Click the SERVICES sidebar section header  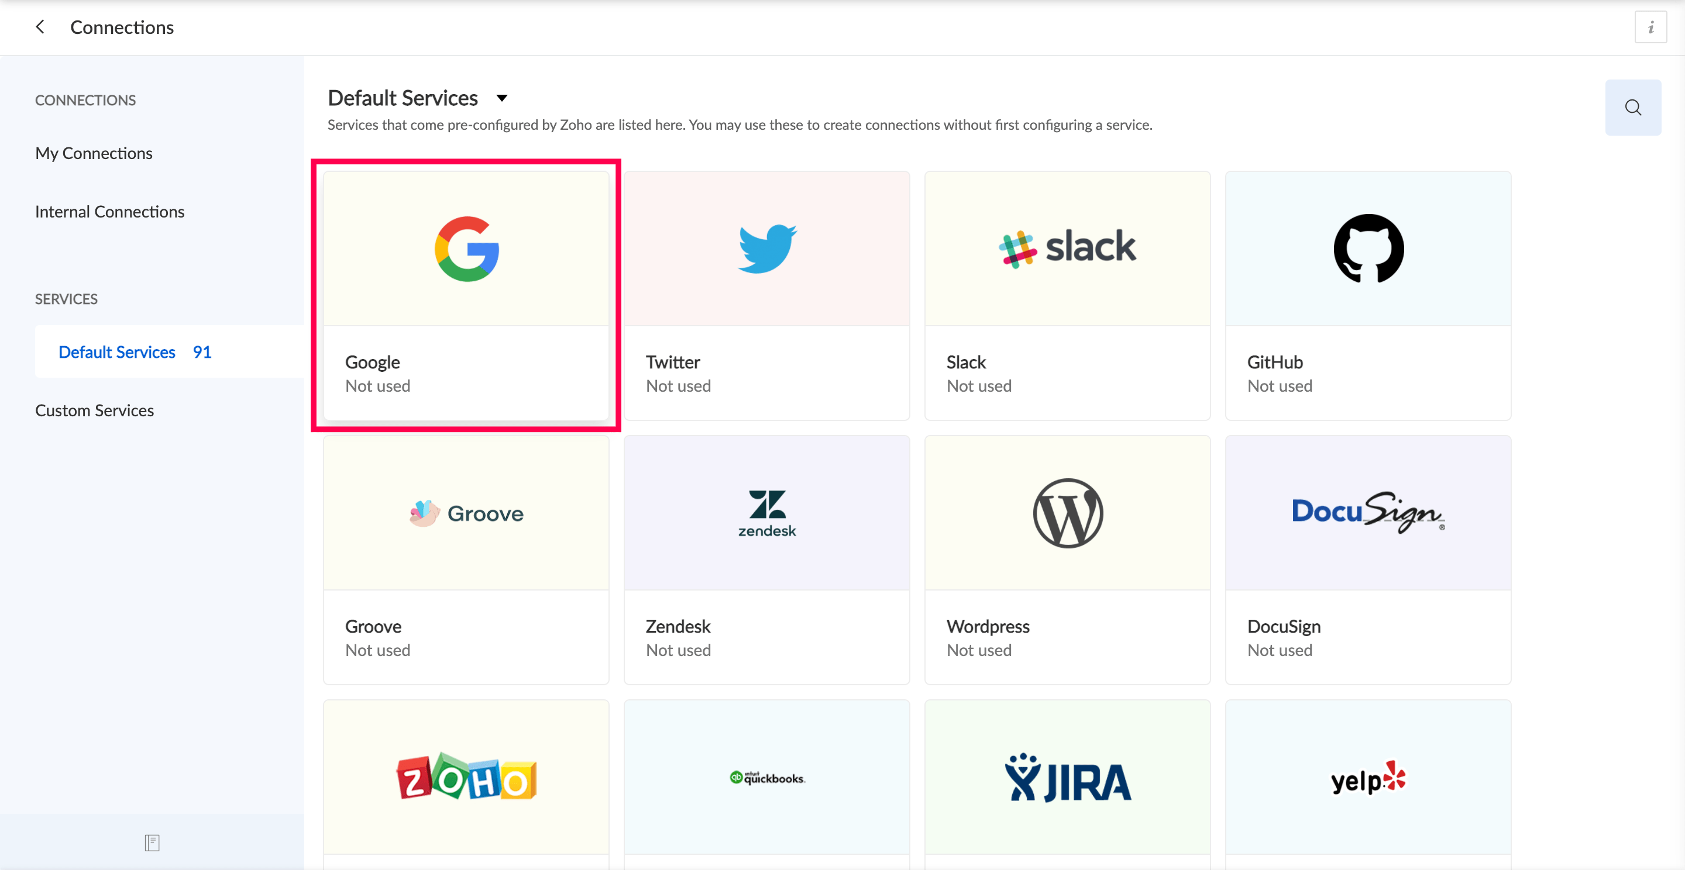[66, 299]
